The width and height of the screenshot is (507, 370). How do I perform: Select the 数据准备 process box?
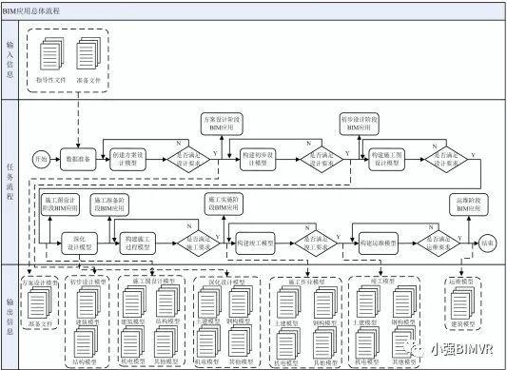78,160
